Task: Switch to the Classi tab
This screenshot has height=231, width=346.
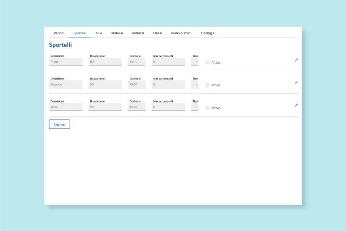Action: coord(157,33)
